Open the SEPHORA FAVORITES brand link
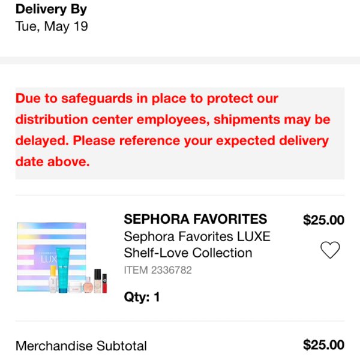 (196, 219)
